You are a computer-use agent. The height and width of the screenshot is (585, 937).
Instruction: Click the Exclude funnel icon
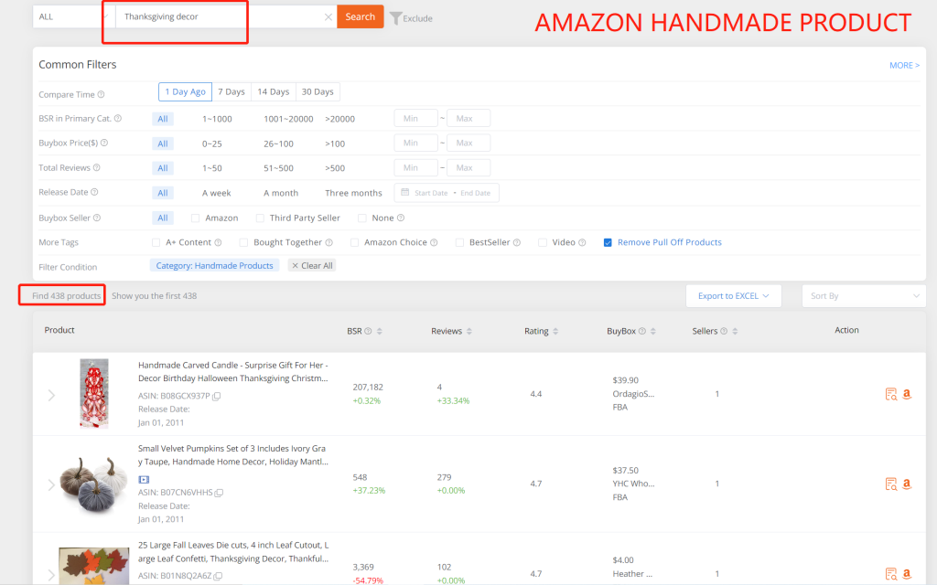(x=395, y=17)
